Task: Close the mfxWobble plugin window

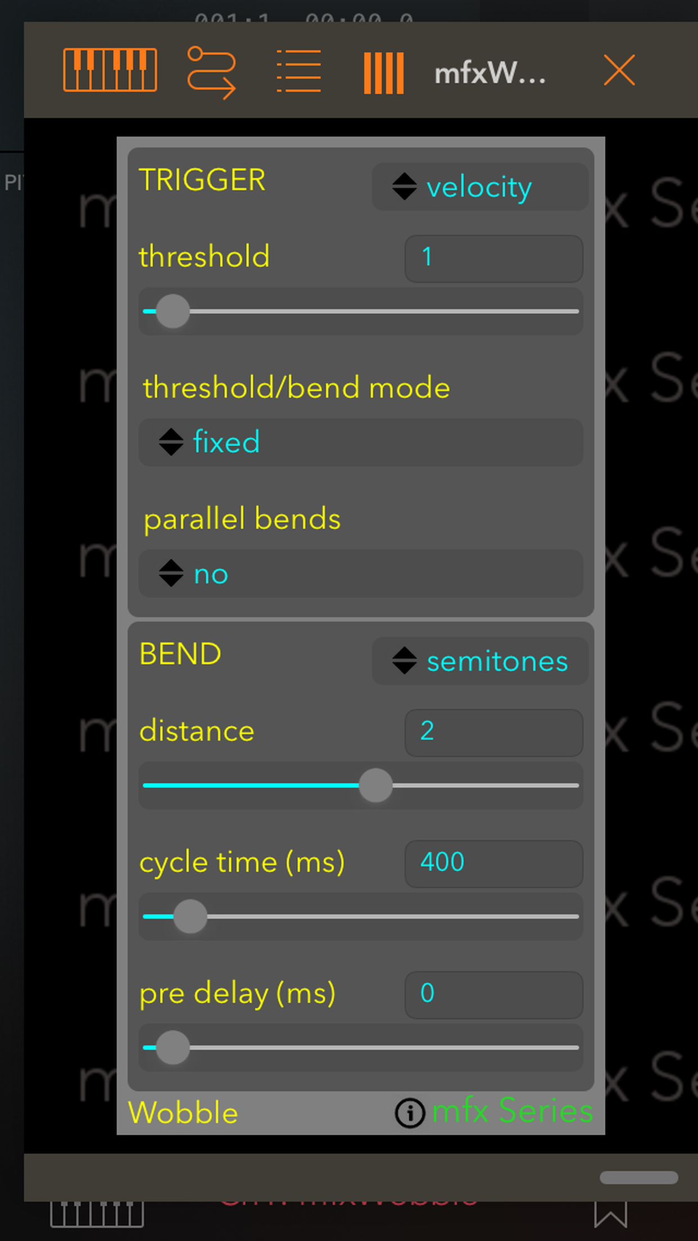Action: coord(619,70)
